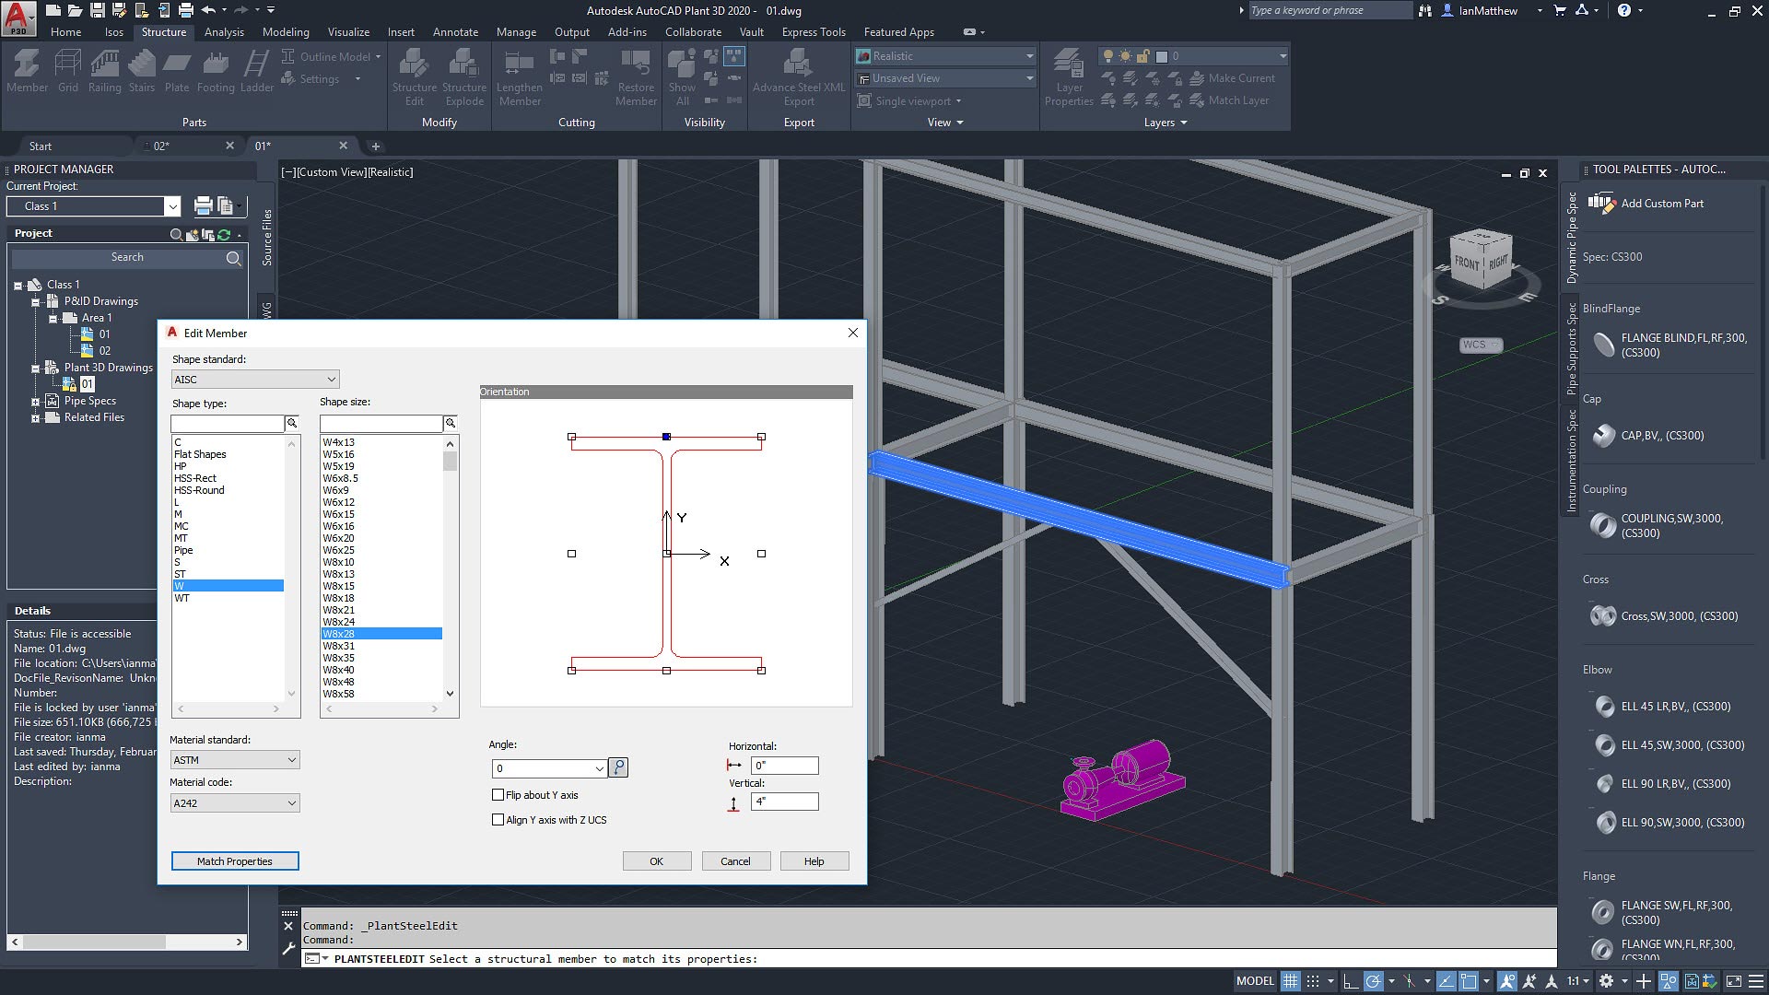Check Align Y axis with Z UCS
Screen dimensions: 1769x995
(x=498, y=820)
